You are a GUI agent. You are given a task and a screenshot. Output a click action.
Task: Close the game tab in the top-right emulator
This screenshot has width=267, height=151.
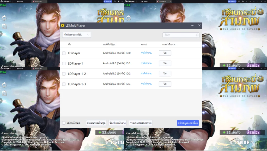[170, 2]
